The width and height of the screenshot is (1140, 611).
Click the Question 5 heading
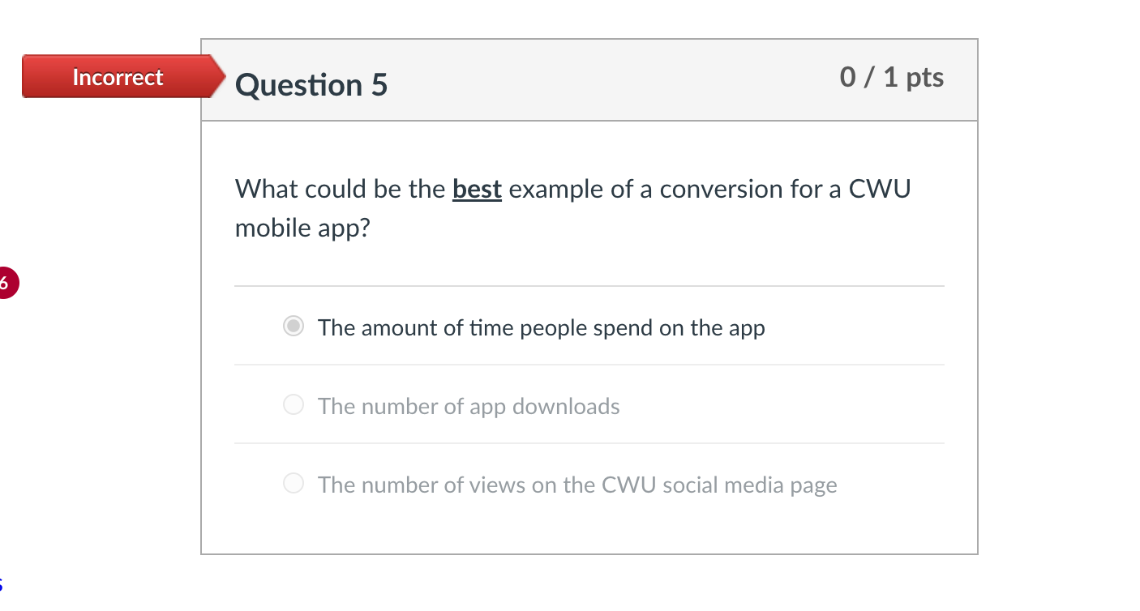coord(311,84)
